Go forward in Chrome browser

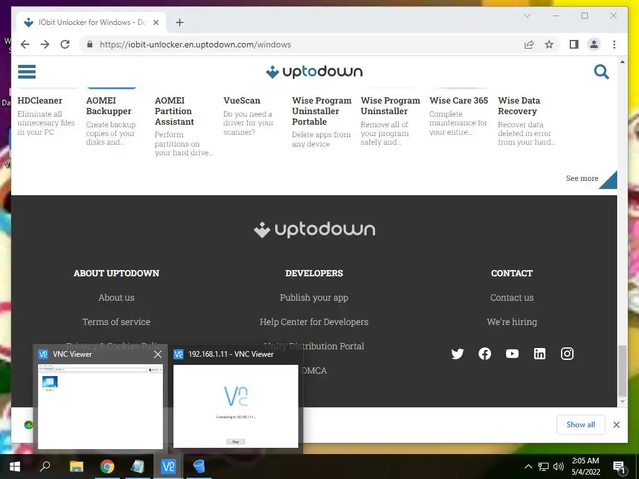[45, 44]
